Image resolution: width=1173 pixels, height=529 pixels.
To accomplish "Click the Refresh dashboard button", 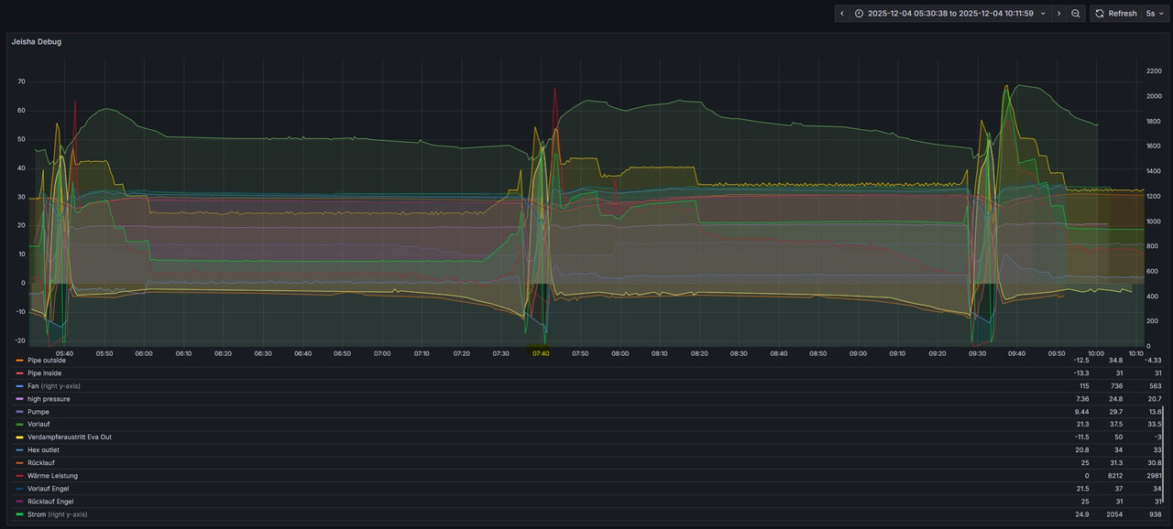I will [x=1115, y=14].
